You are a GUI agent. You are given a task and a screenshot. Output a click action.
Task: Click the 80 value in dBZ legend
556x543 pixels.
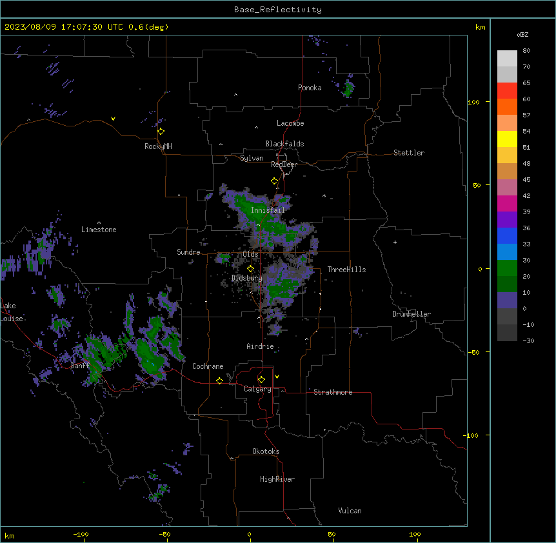click(x=526, y=51)
